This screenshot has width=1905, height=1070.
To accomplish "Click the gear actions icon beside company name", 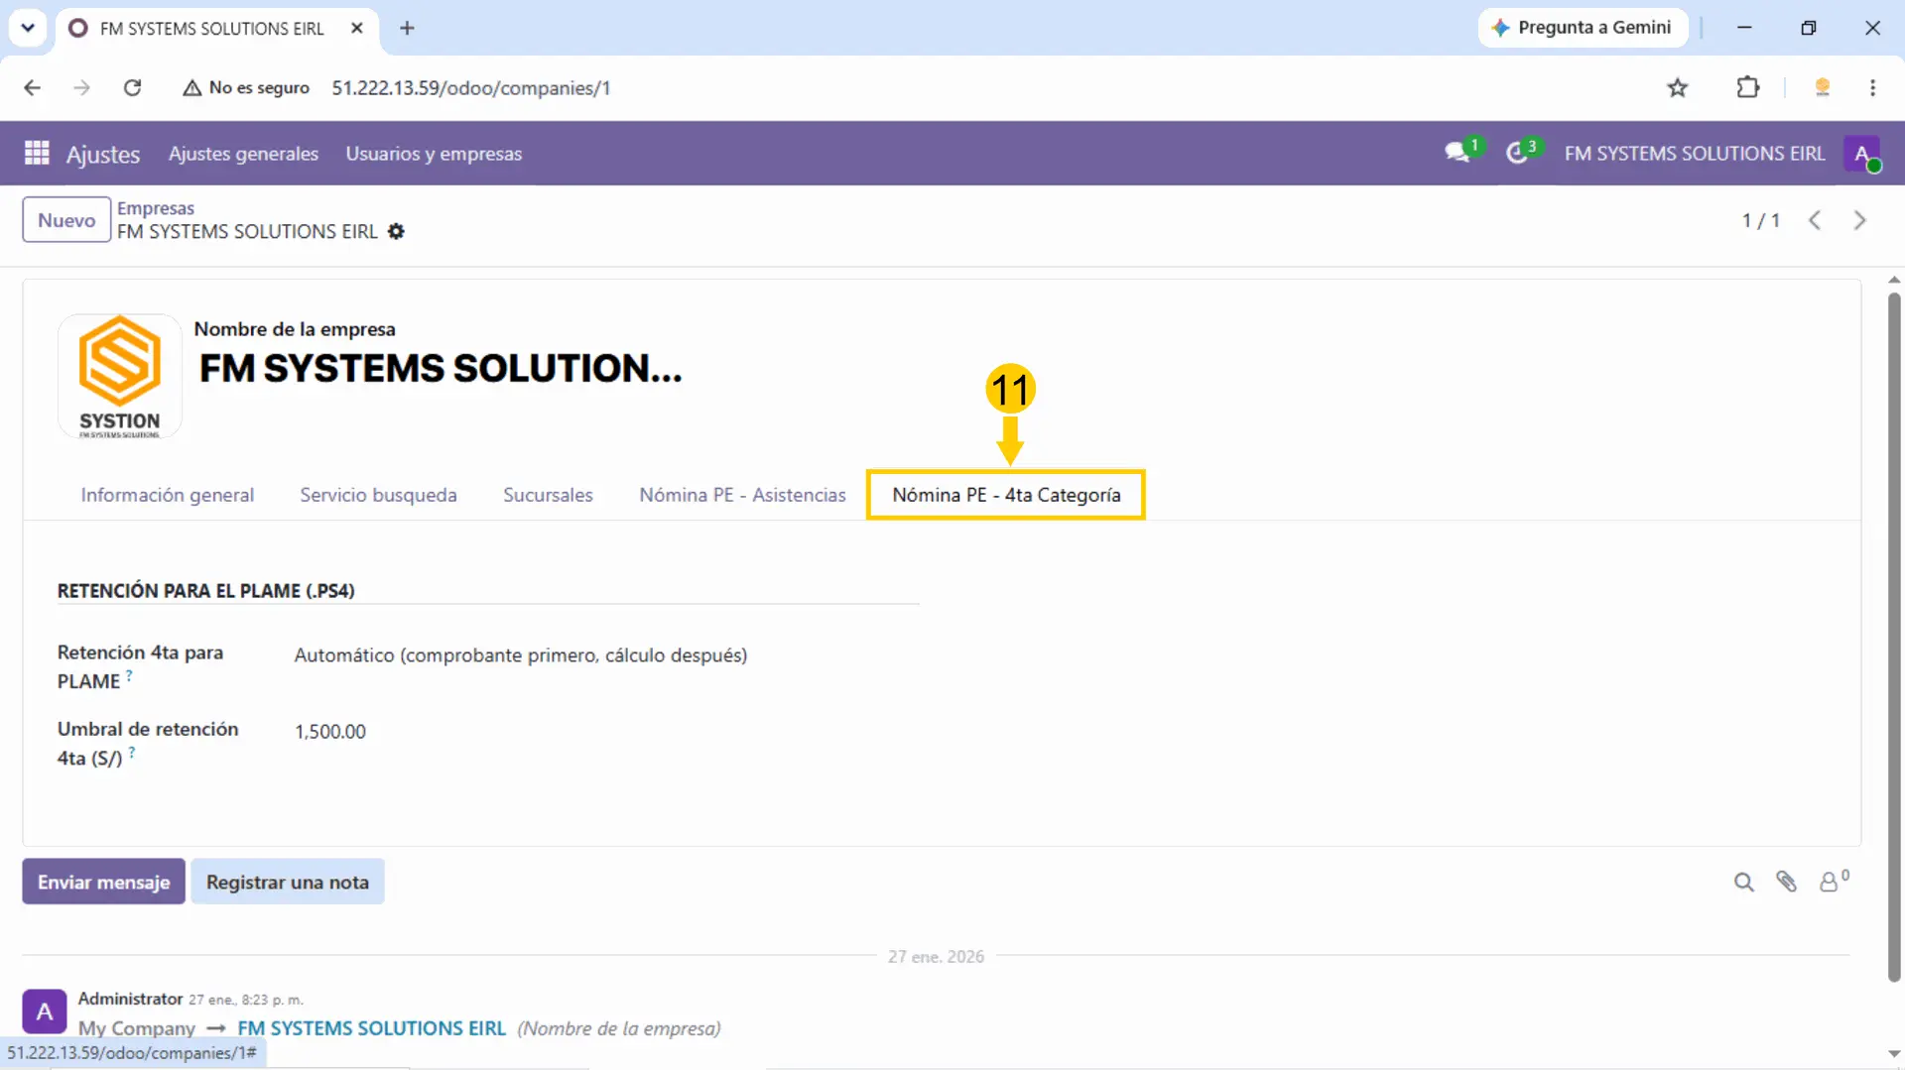I will pos(396,231).
